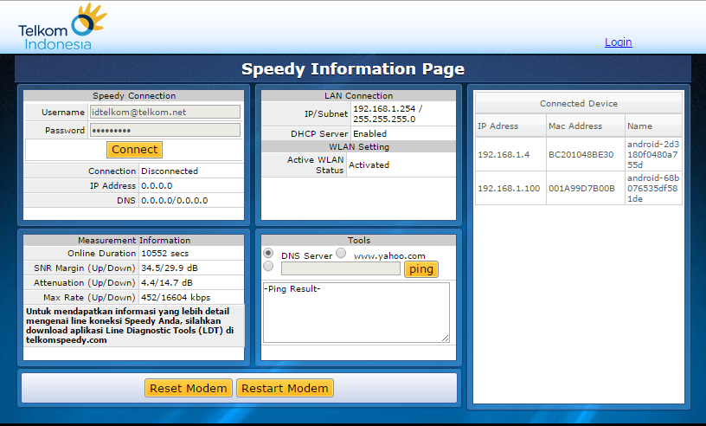This screenshot has width=706, height=426.
Task: Click the Telkom Indonesia logo
Action: click(62, 27)
